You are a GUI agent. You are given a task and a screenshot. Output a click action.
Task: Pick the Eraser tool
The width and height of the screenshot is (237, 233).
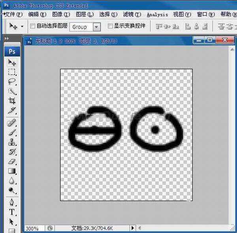click(12, 161)
